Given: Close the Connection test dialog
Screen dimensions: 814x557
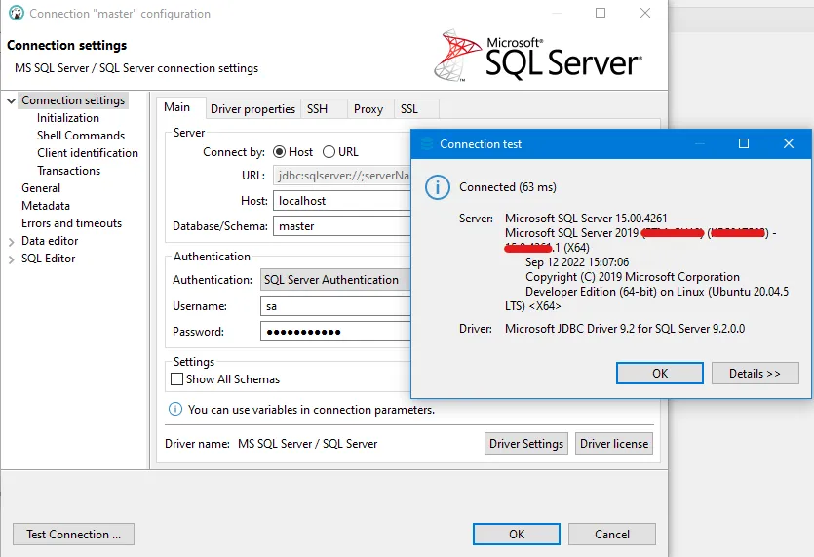Looking at the screenshot, I should coord(788,143).
